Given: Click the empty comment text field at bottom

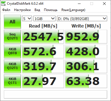Looking at the screenshot, I should point(56,94).
